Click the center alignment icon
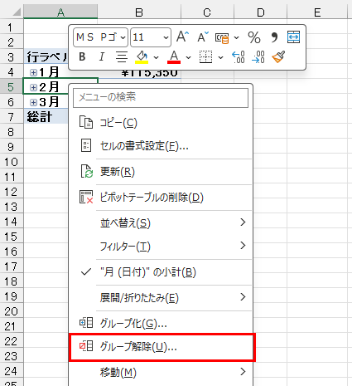Screen dimensions: 352x386 pos(122,56)
